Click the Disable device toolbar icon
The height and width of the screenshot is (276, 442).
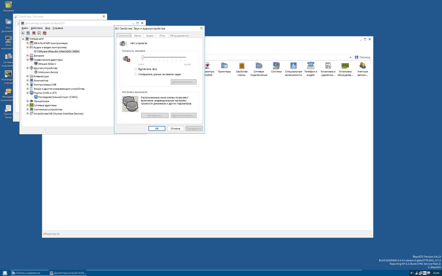pos(34,33)
